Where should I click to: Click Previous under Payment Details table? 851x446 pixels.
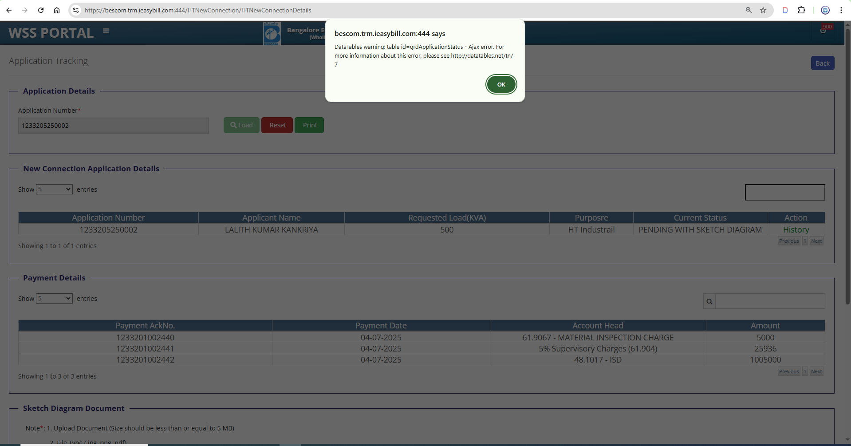coord(789,371)
